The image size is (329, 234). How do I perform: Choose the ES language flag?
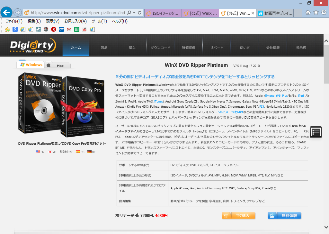[80, 152]
